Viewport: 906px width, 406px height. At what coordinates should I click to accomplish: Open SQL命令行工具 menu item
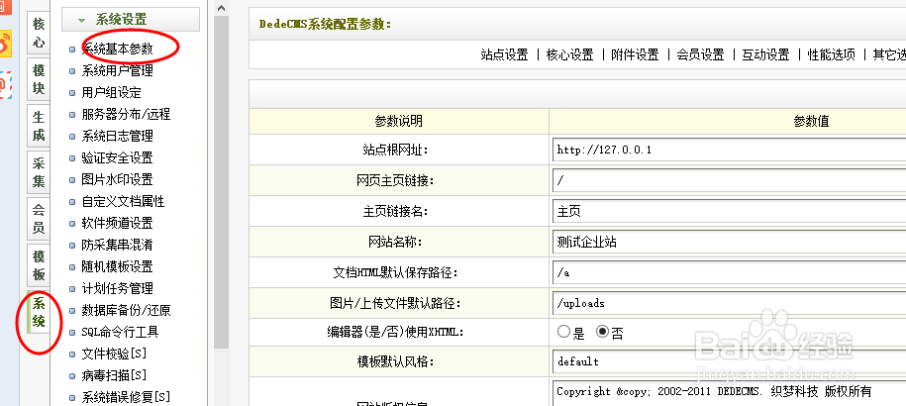click(x=120, y=332)
